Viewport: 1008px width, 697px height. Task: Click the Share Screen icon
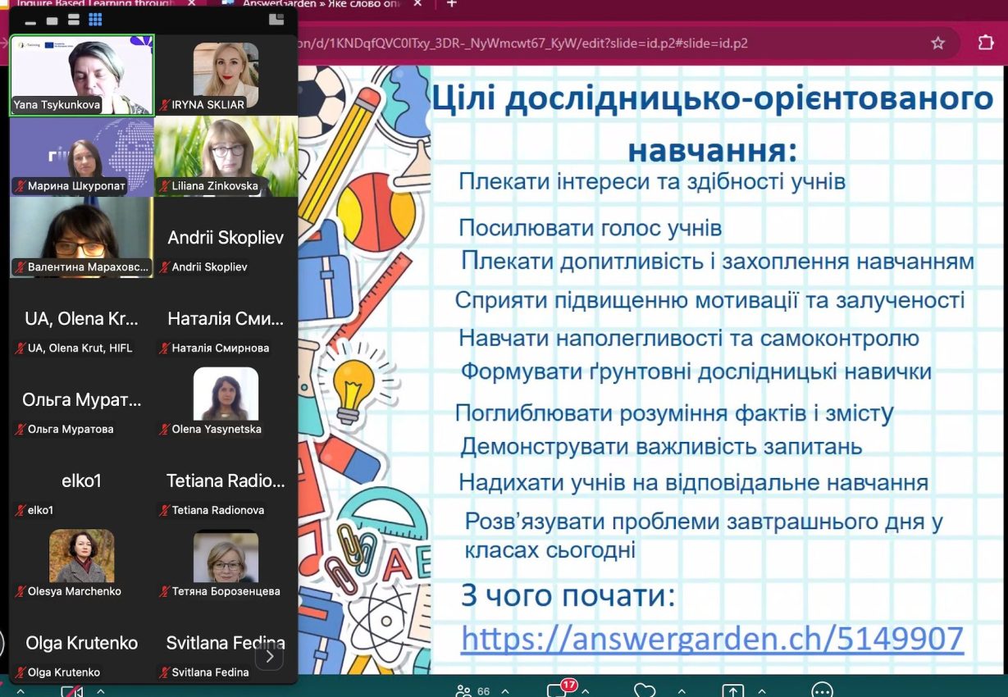coord(732,690)
